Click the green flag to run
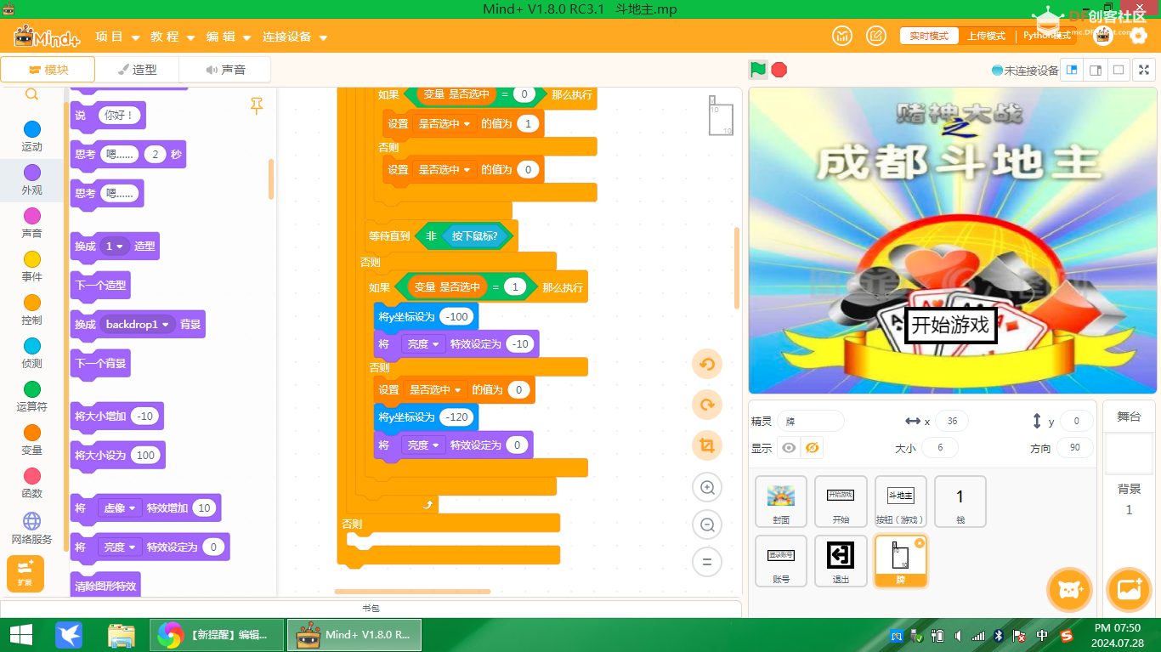1161x652 pixels. point(757,70)
